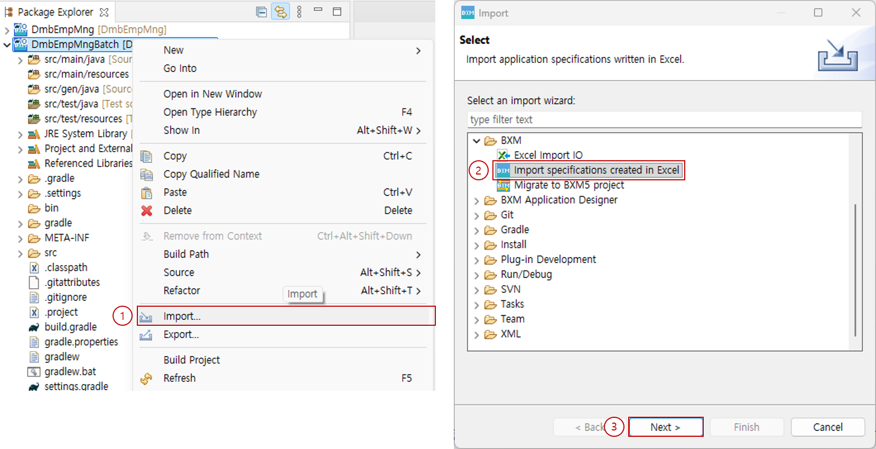This screenshot has height=449, width=876.
Task: Expand the src/main/java node
Action: coord(20,60)
